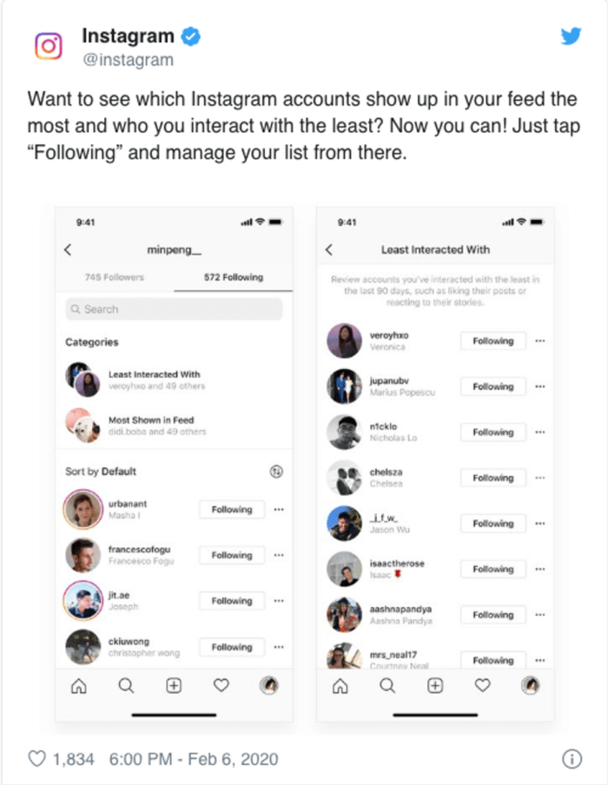Like the tweet with heart icon

tap(36, 758)
